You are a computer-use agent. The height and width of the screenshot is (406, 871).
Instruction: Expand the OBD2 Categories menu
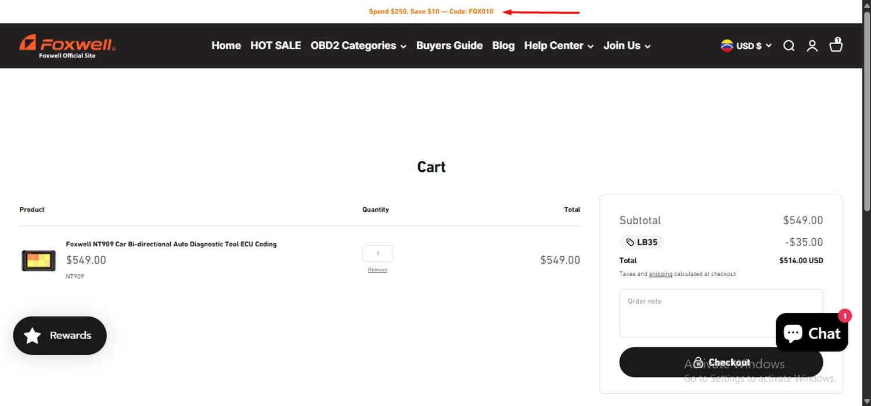pyautogui.click(x=358, y=45)
